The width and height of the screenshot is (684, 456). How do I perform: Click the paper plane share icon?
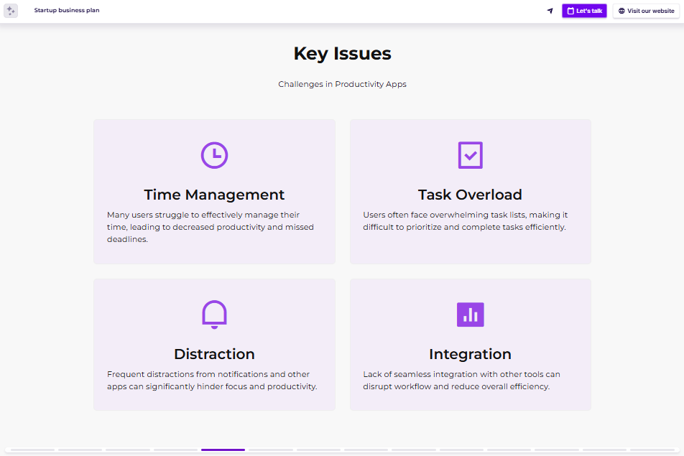[550, 11]
